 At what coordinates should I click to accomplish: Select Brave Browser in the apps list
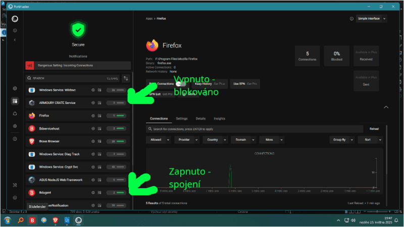78,141
